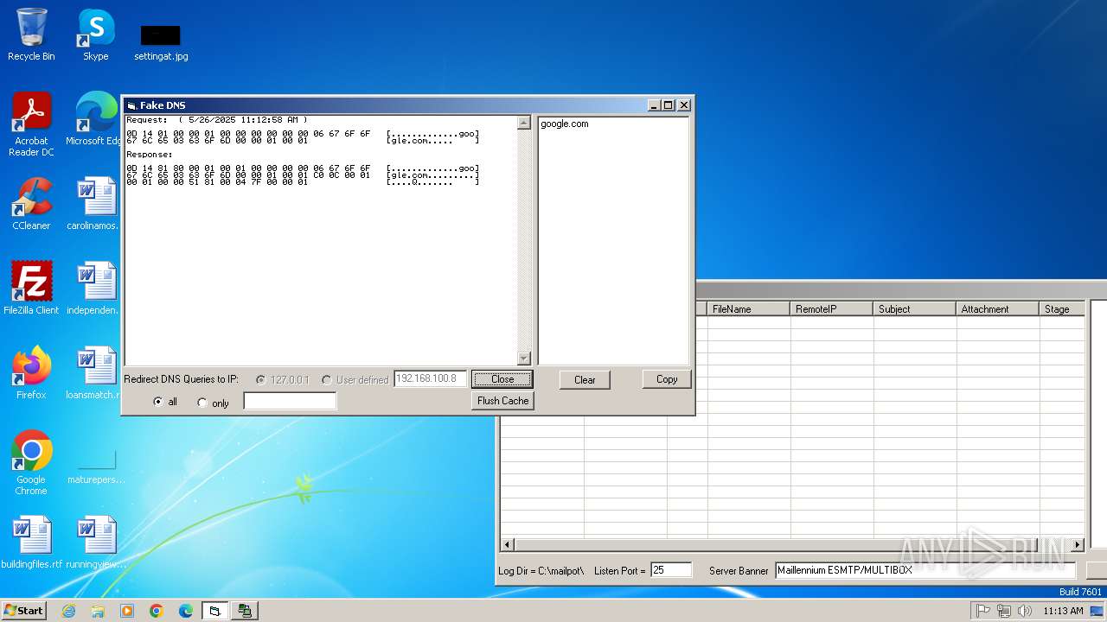Open the Start menu
1107x622 pixels.
23,611
